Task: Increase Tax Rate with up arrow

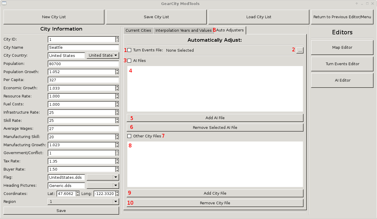Action: [117, 160]
